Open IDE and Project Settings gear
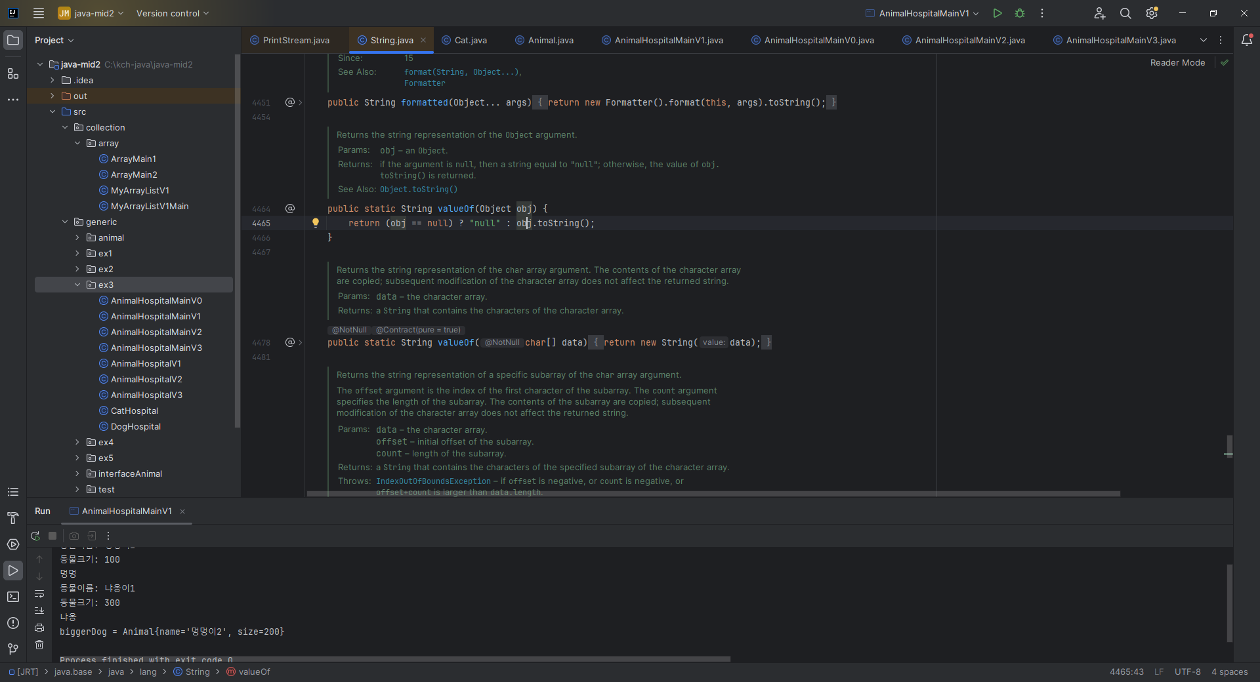This screenshot has width=1260, height=682. tap(1152, 13)
